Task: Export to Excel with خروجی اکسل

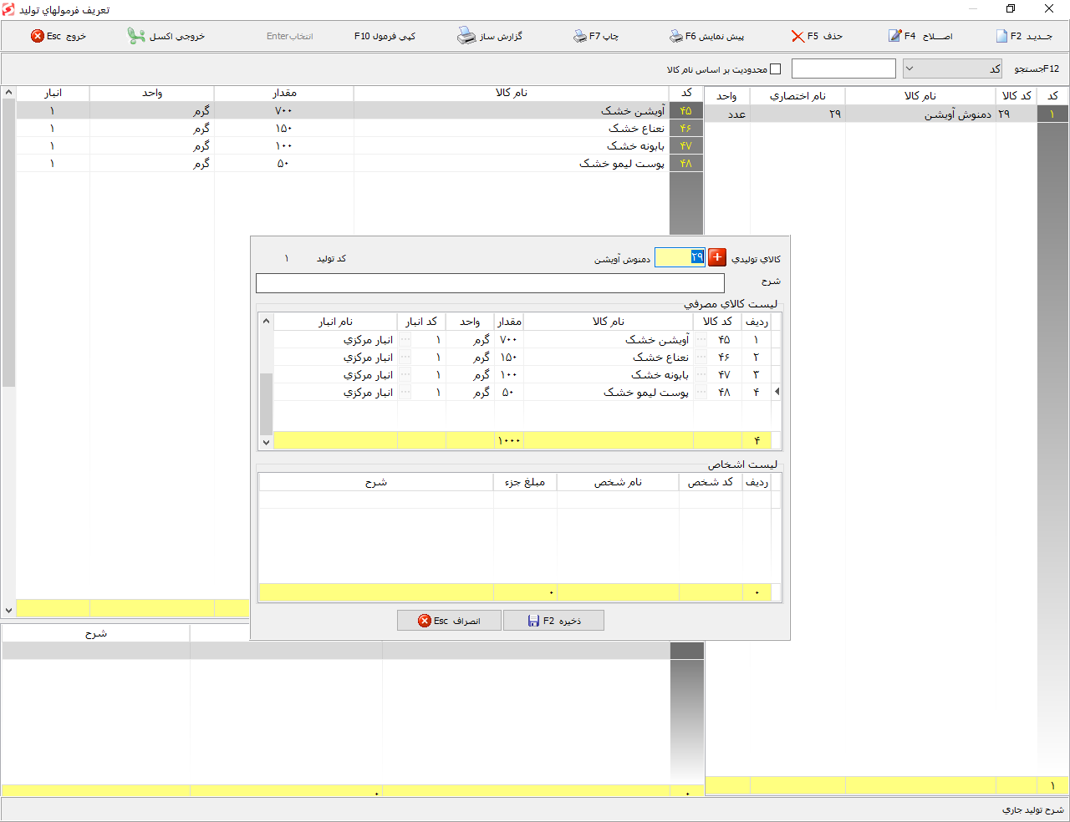Action: (x=166, y=36)
